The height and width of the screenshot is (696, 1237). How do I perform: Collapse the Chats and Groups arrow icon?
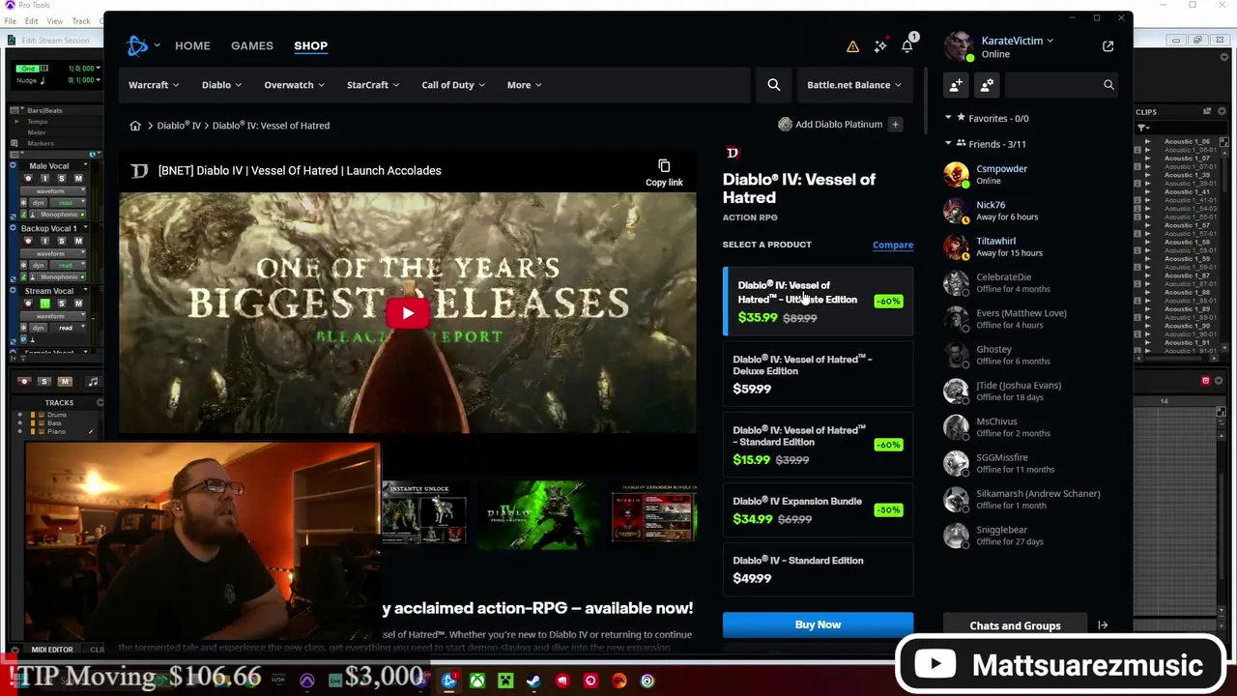tap(1103, 625)
